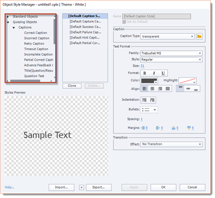The width and height of the screenshot is (215, 198).
Task: Click the style Name field
Action: coord(156,16)
